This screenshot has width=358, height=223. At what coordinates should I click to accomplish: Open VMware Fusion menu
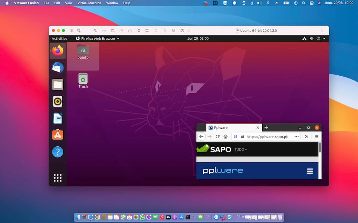(x=26, y=3)
